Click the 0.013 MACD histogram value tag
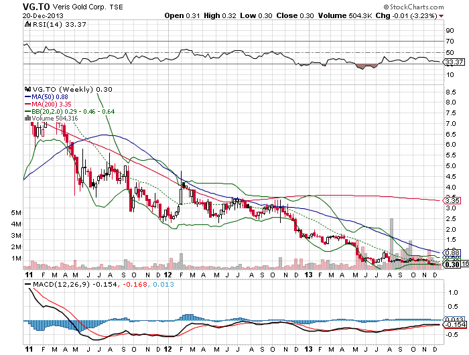 click(455, 318)
